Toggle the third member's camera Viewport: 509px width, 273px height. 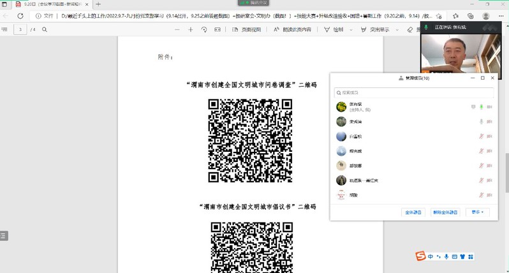tap(489, 136)
